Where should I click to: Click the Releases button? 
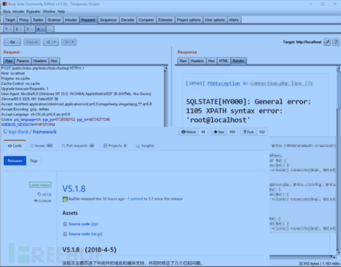point(15,161)
